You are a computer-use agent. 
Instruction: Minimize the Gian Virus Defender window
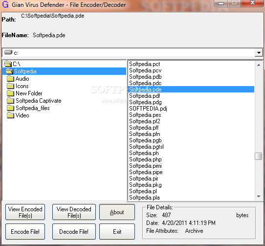tap(221, 3)
